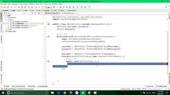
Task: Click the editor vertical scrollbar
Action: point(168,53)
